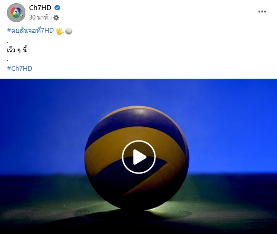Viewport: 277px width, 234px height.
Task: Click the audience gear icon beside the timestamp
Action: [x=56, y=17]
